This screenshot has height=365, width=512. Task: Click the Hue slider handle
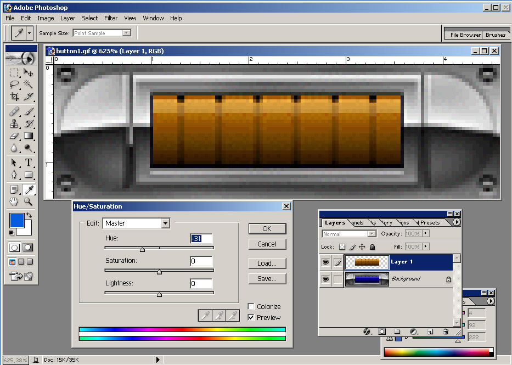(x=142, y=249)
